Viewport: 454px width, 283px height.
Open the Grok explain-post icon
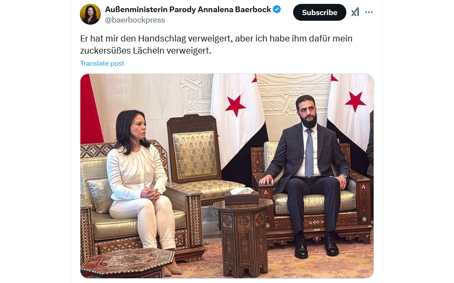pyautogui.click(x=355, y=12)
